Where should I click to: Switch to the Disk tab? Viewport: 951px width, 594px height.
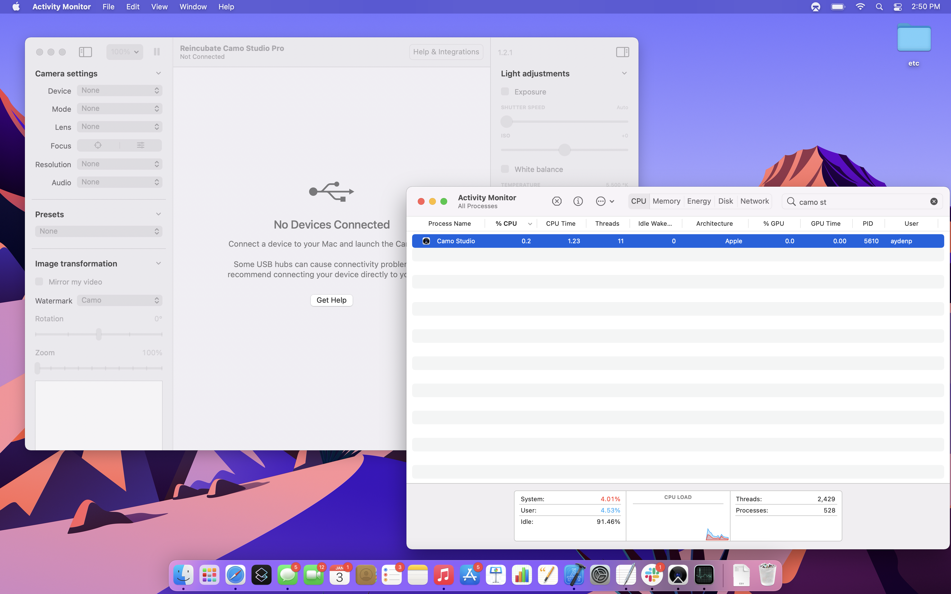click(x=725, y=201)
